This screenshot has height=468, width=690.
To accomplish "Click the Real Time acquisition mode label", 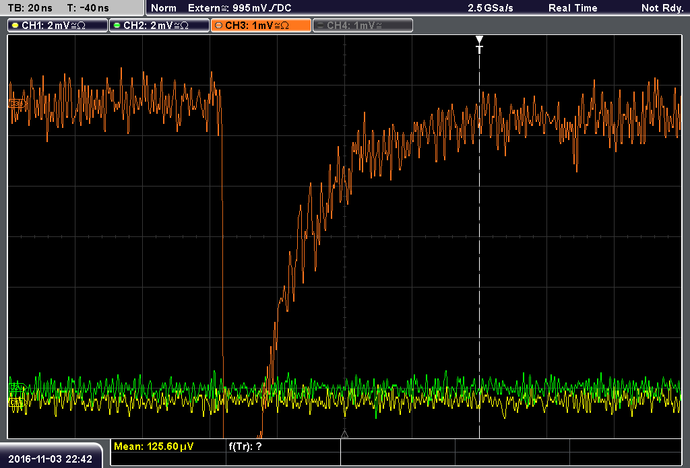I will point(573,8).
